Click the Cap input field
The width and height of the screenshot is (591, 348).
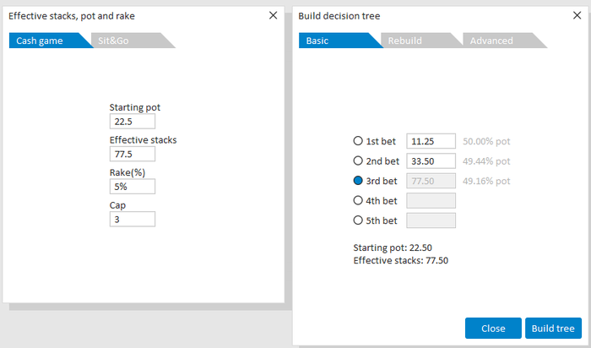click(x=133, y=219)
